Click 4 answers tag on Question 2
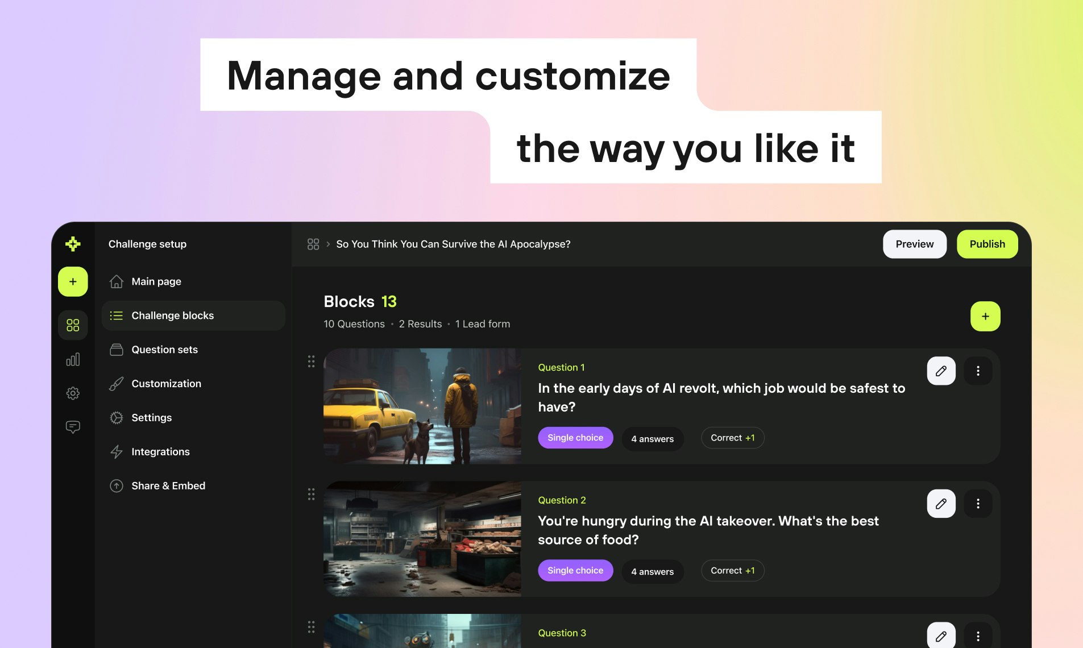Screen dimensions: 1083x648 653,572
